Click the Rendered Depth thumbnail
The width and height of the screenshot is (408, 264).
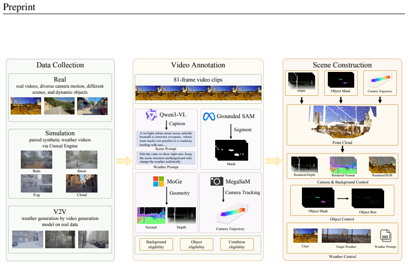pyautogui.click(x=304, y=165)
